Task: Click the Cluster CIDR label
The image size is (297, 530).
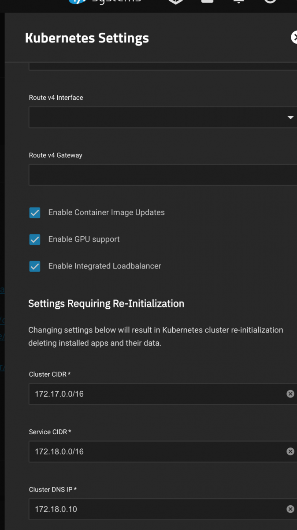Action: pos(50,375)
